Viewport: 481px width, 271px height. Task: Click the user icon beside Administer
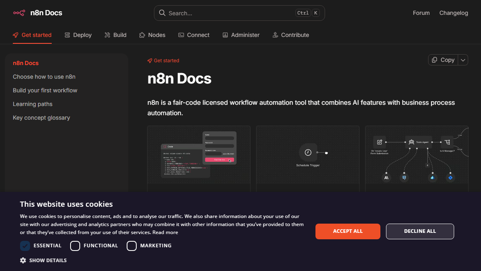(225, 35)
